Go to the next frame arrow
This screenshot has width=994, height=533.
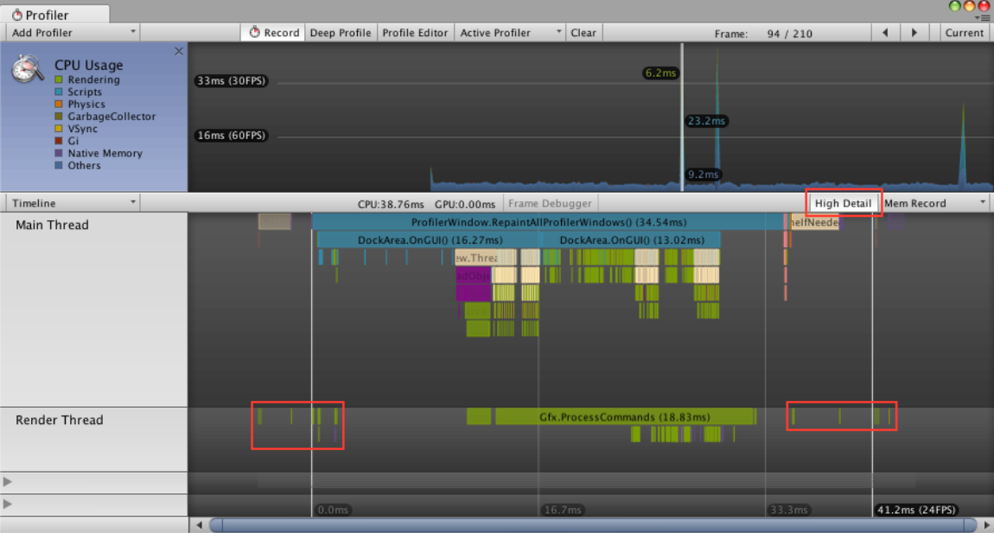coord(914,32)
